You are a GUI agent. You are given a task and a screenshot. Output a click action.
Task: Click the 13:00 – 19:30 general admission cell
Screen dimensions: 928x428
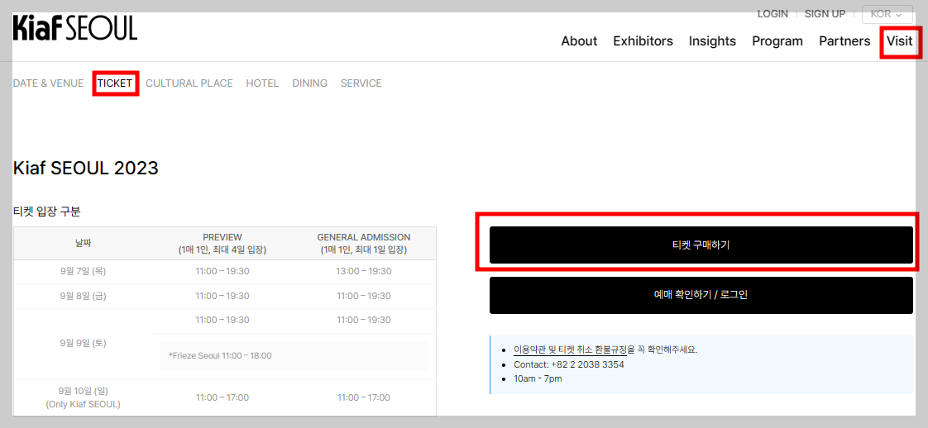[x=364, y=271]
